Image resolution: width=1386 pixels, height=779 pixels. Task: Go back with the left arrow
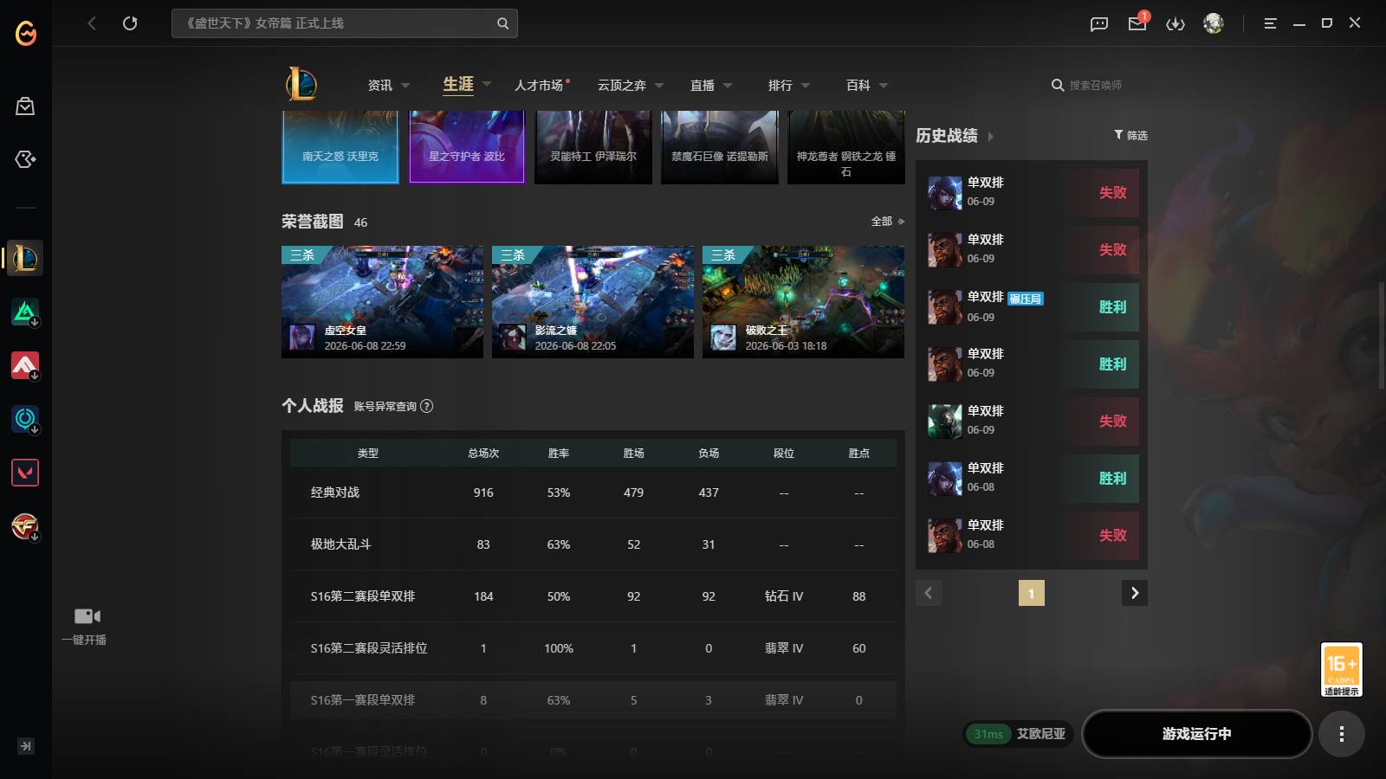pyautogui.click(x=92, y=23)
